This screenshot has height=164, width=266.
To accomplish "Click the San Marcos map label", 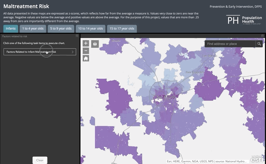I will (209, 56).
